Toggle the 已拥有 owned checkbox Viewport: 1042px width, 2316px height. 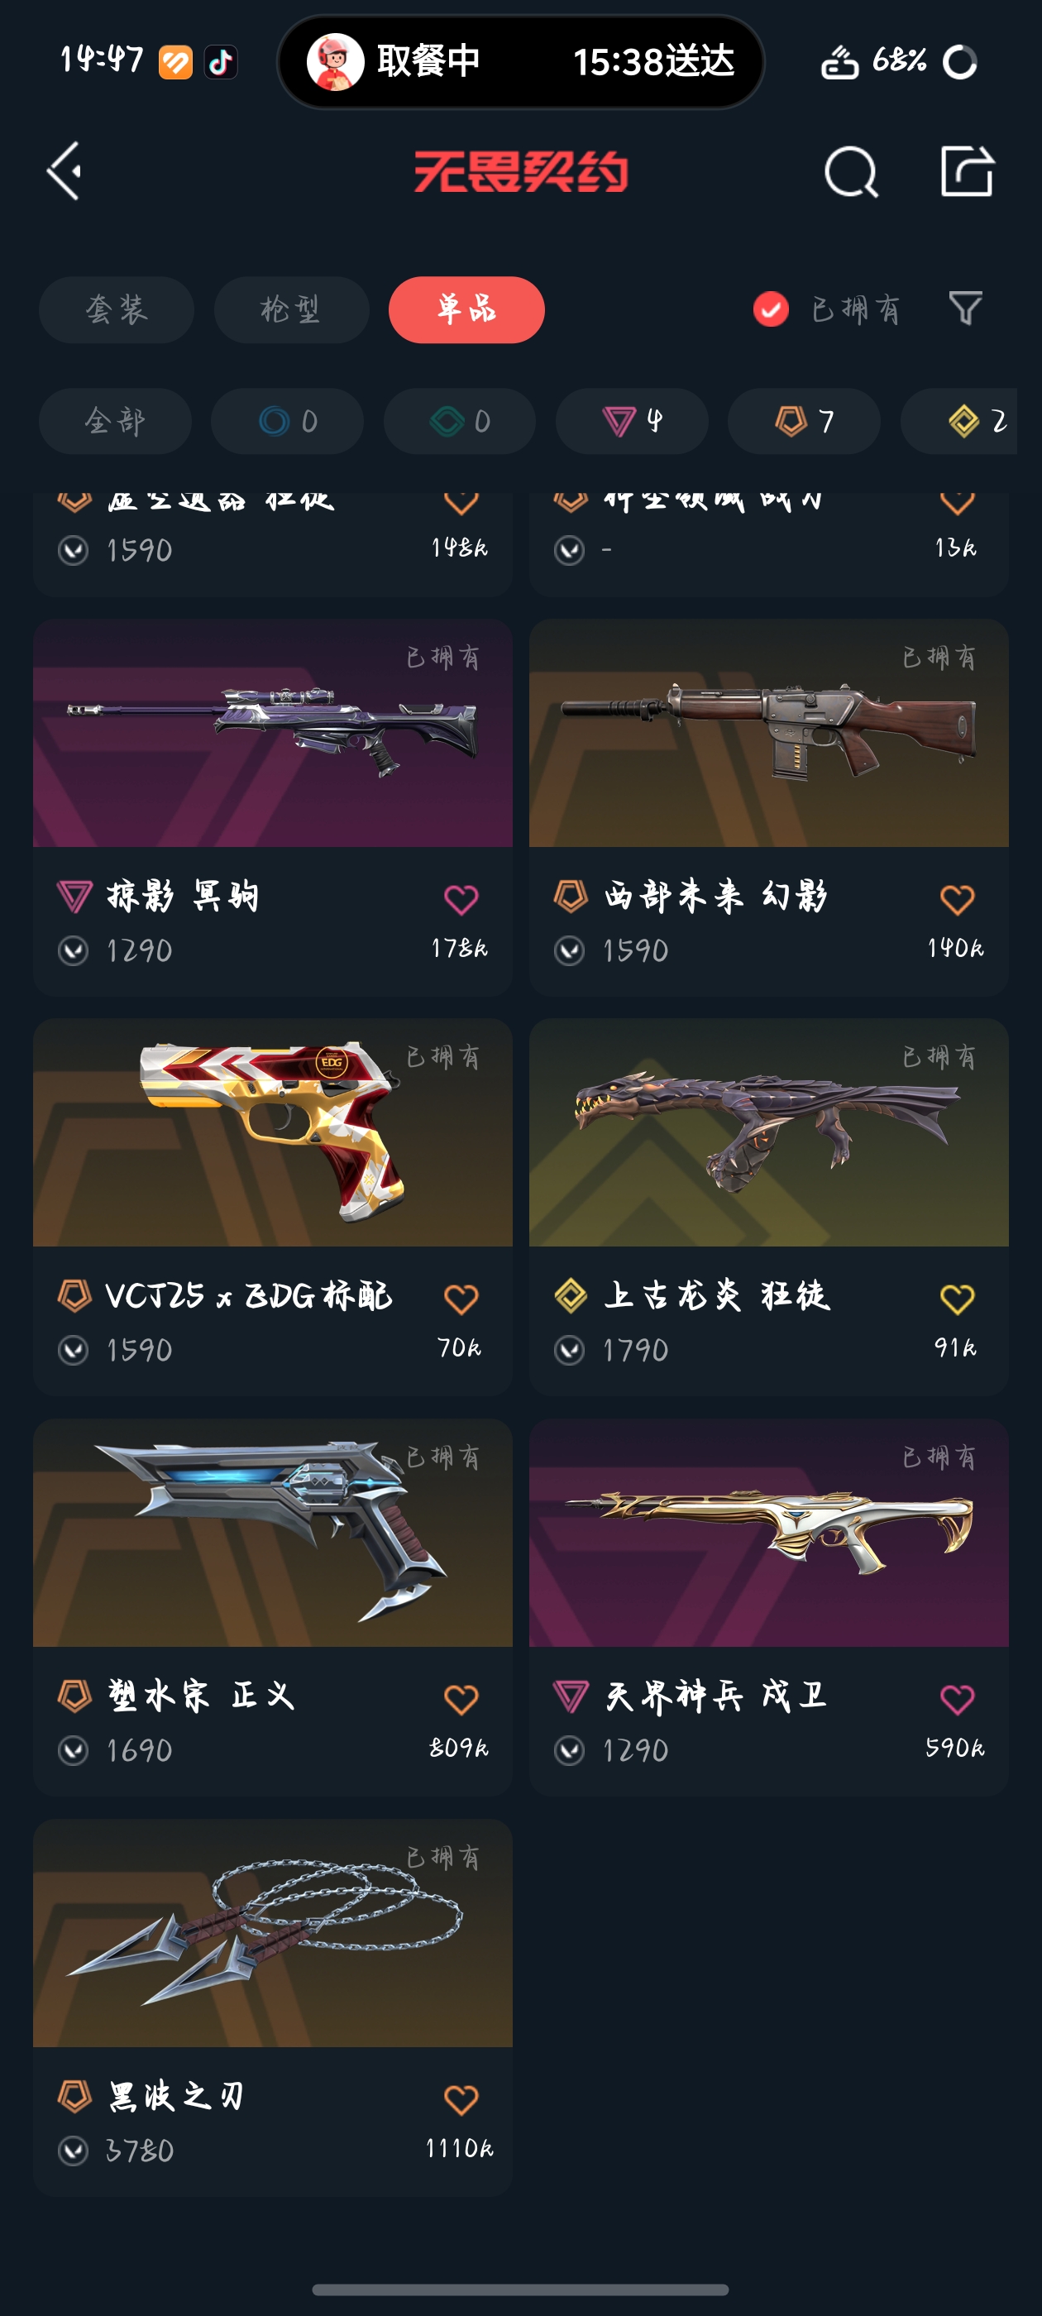[771, 309]
